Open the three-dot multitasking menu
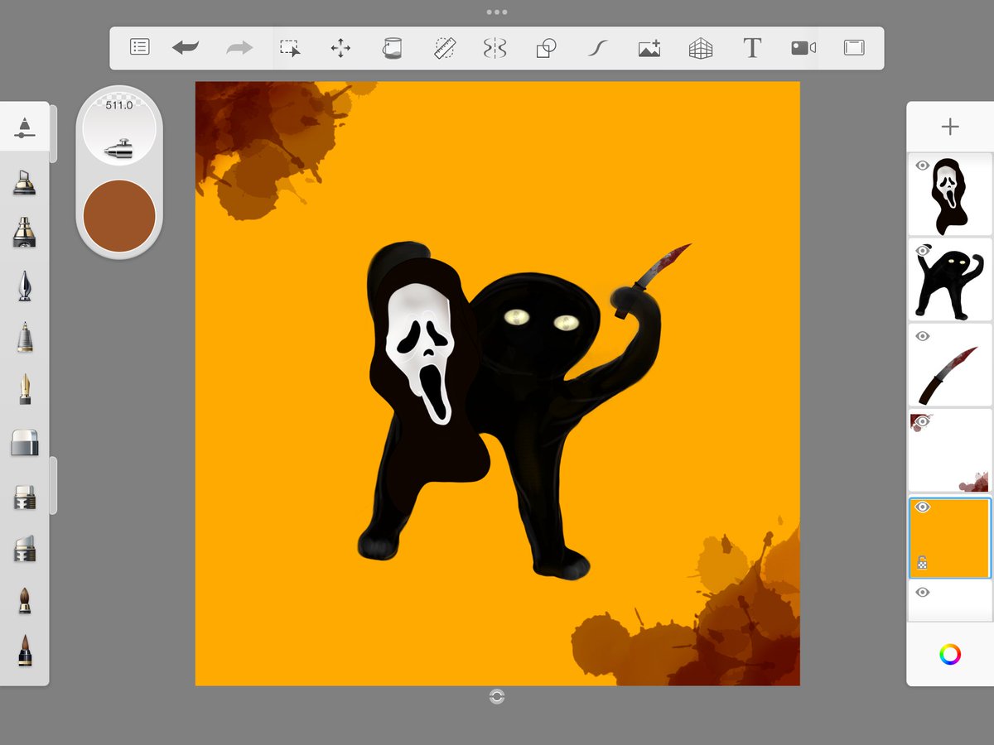The image size is (994, 745). 497,12
